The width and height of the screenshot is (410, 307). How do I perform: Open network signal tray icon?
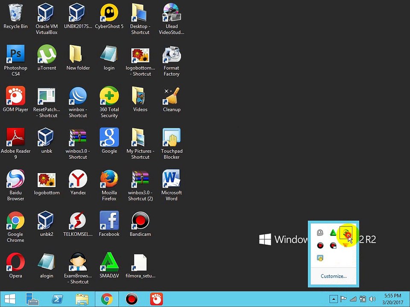coord(353,299)
